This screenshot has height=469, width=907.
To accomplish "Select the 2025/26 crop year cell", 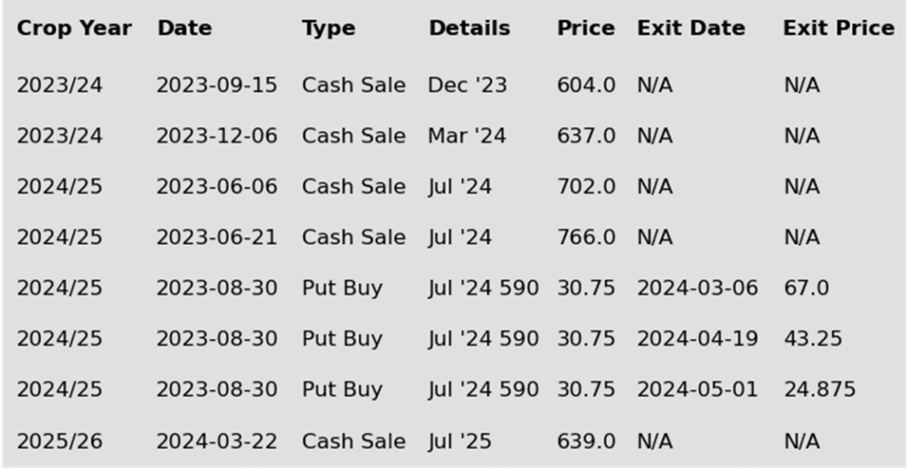I will tap(59, 442).
